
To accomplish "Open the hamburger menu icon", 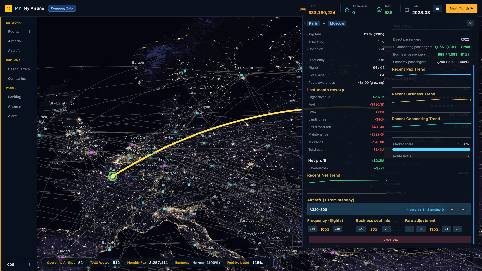I will (437, 8).
